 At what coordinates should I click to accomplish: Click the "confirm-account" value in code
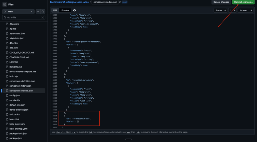pos(89,24)
